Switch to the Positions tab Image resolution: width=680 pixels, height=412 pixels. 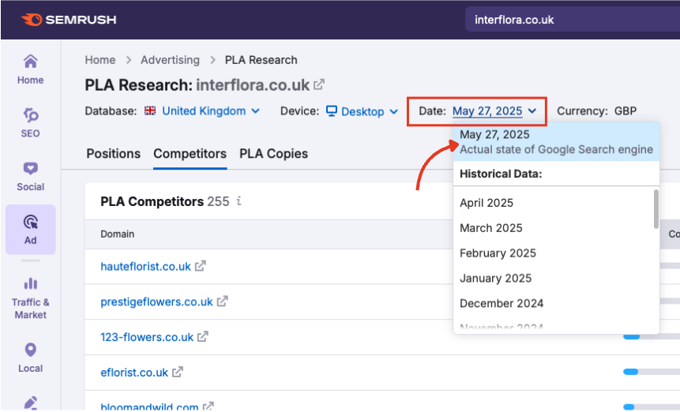[x=113, y=154]
